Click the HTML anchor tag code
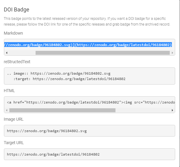This screenshot has height=167, width=180. click(x=91, y=102)
